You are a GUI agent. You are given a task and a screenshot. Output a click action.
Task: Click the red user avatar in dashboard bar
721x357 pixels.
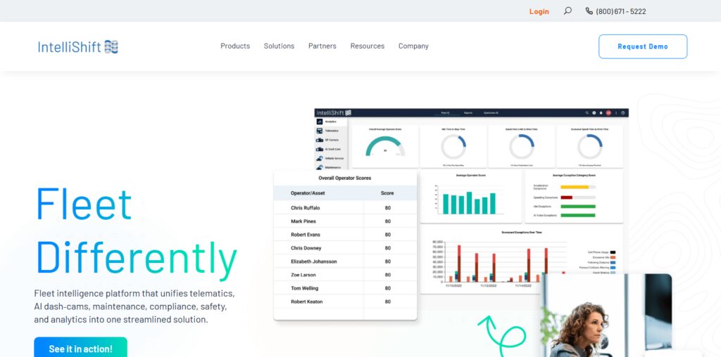(608, 113)
